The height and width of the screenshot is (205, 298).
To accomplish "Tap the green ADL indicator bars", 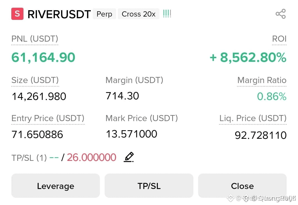I will point(167,14).
